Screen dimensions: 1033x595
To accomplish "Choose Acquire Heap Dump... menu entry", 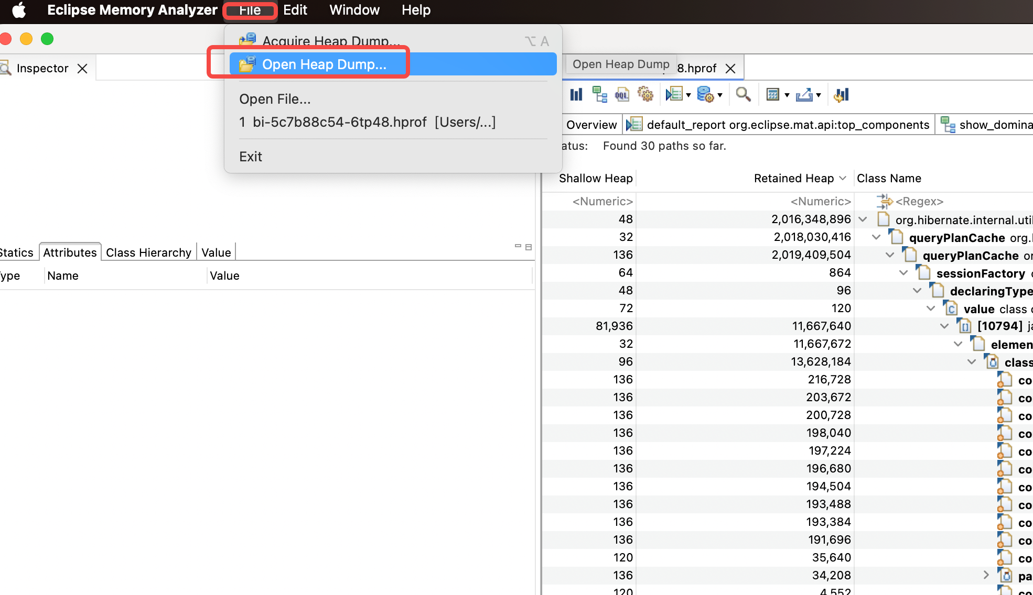I will coord(393,41).
